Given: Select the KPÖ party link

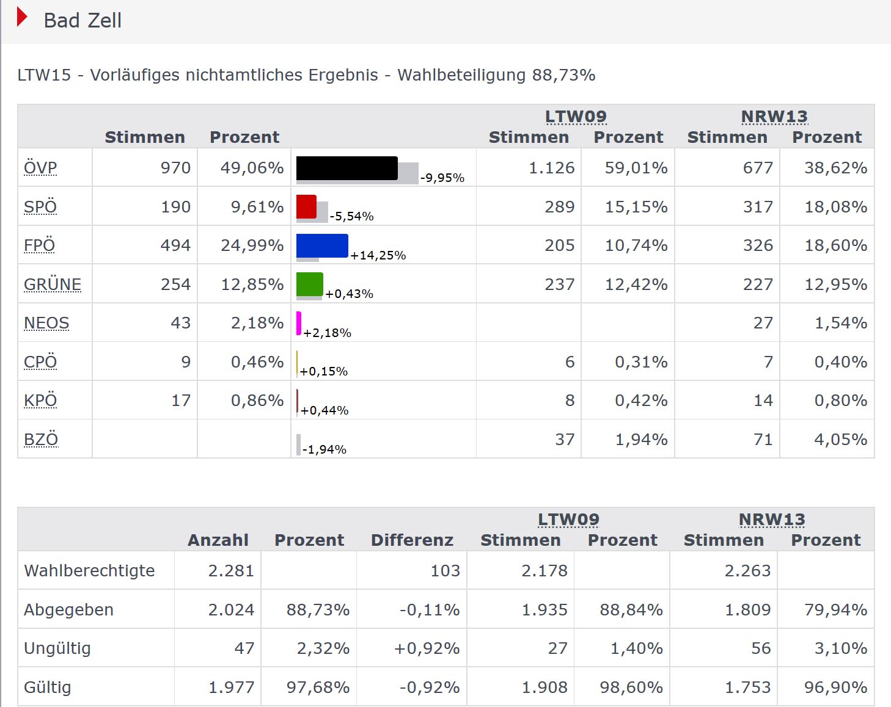Looking at the screenshot, I should [x=40, y=401].
